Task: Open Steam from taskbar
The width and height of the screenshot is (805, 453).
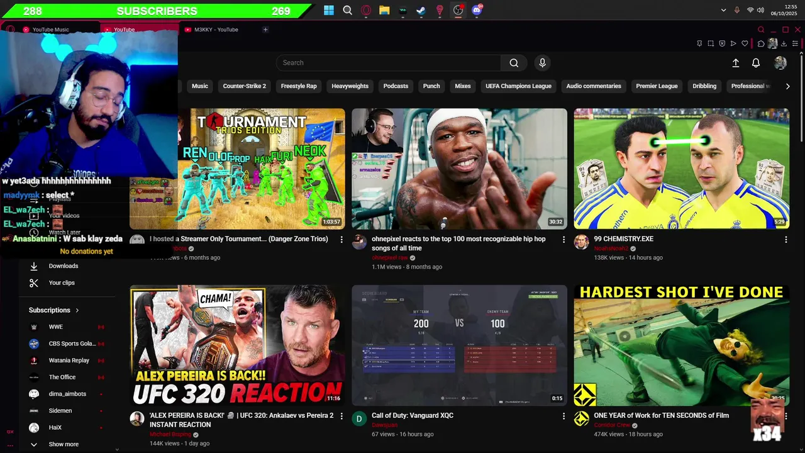Action: 421,10
